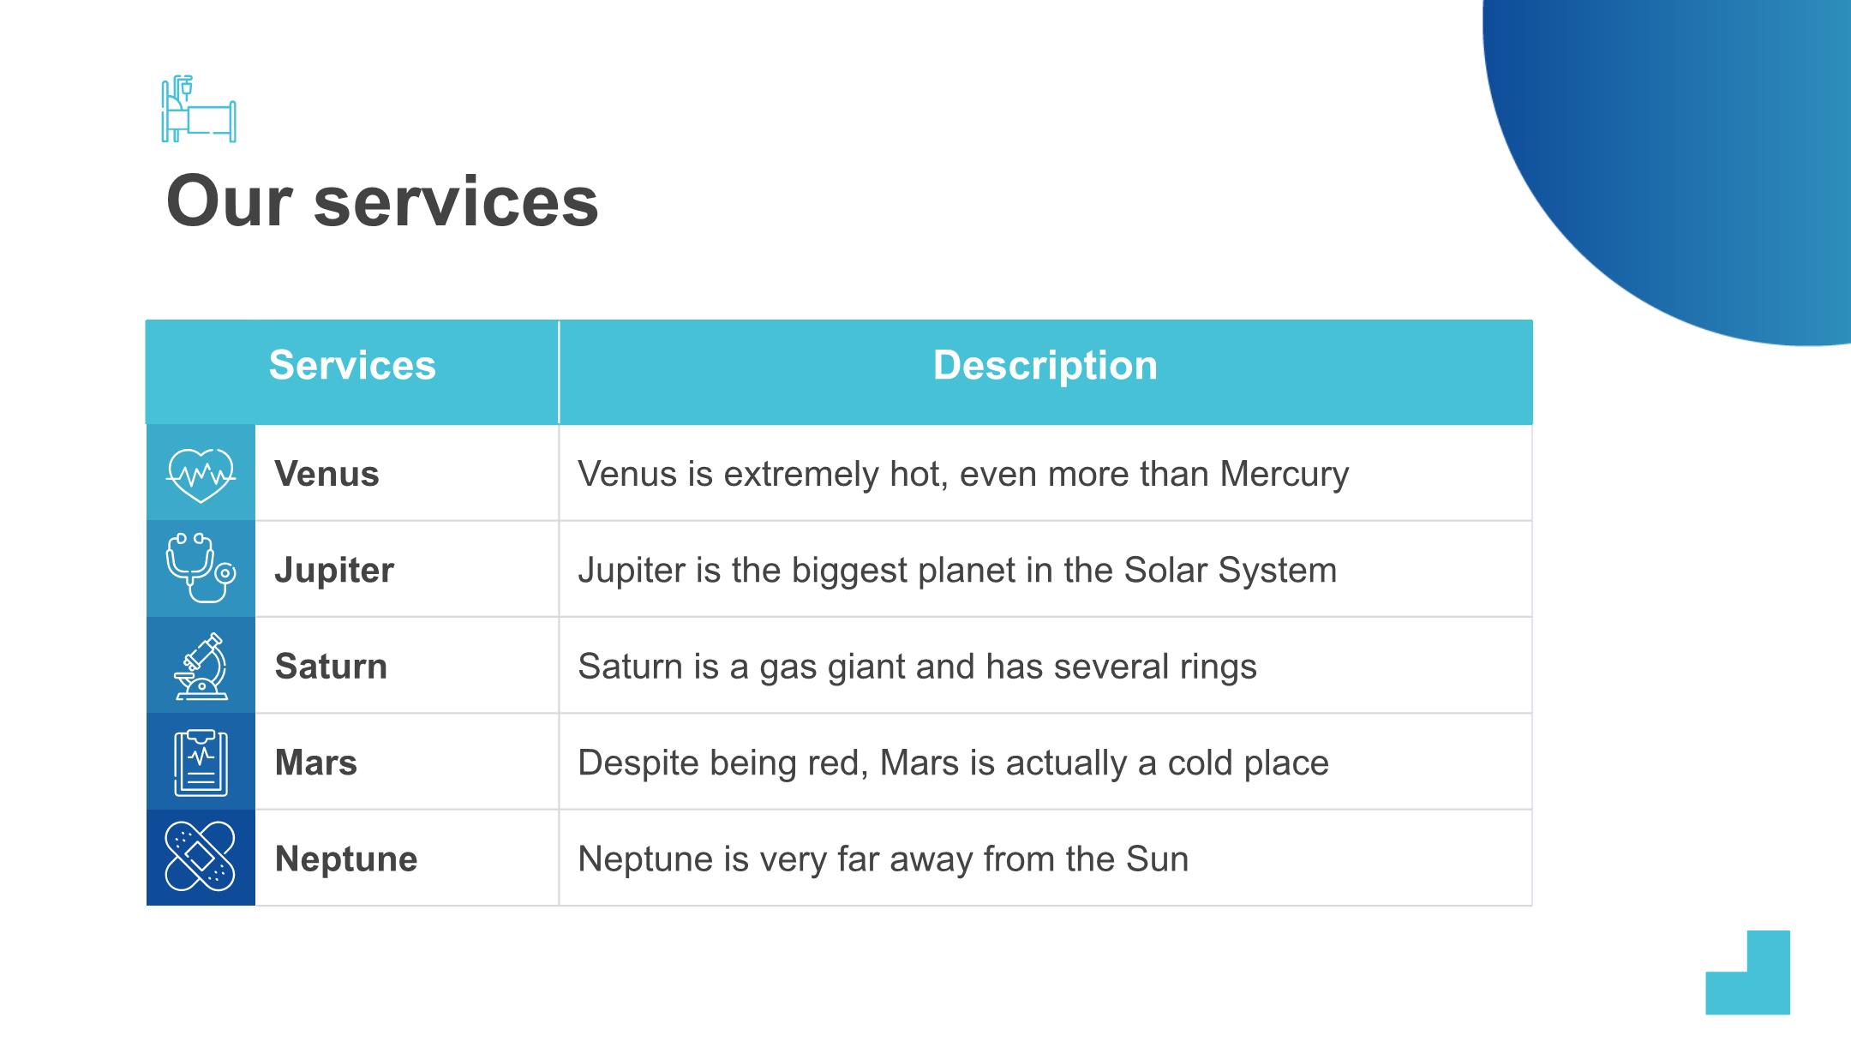Click the 'Our services' title text

click(382, 201)
